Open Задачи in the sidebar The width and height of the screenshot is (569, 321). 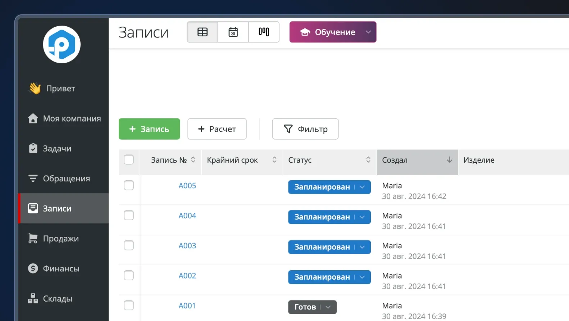pyautogui.click(x=64, y=148)
